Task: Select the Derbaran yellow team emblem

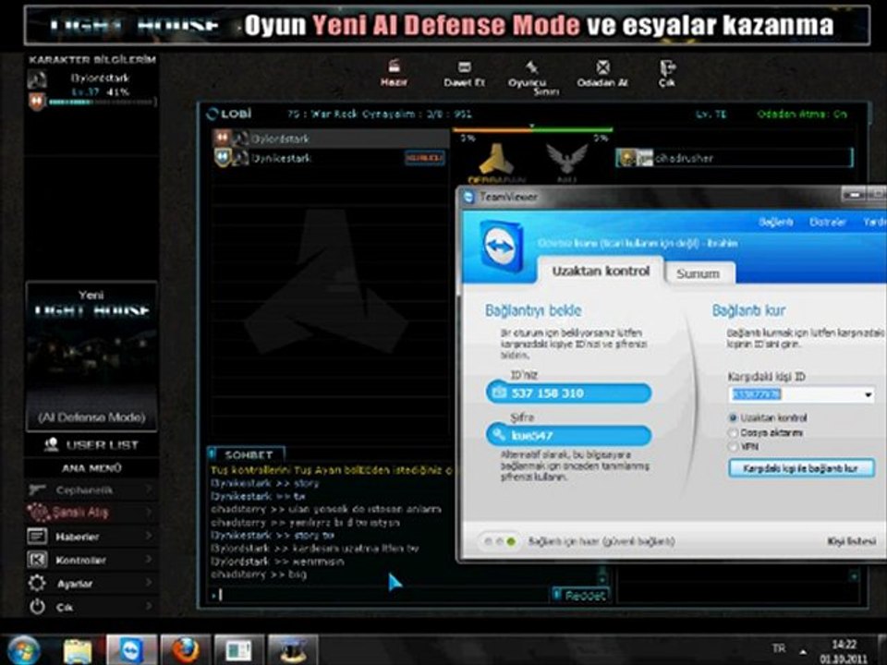Action: pos(496,160)
